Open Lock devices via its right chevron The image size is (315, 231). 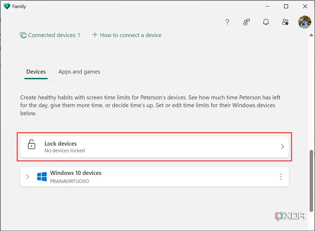click(x=282, y=147)
